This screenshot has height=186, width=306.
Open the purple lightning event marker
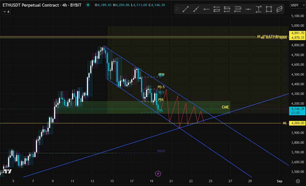(x=158, y=174)
